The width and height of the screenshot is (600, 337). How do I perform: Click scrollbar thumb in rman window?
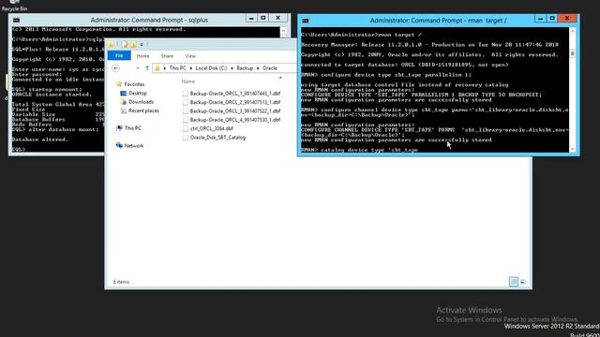click(x=573, y=53)
